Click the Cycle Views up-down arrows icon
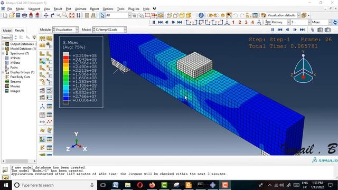Image resolution: width=338 pixels, height=190 pixels. point(78,15)
